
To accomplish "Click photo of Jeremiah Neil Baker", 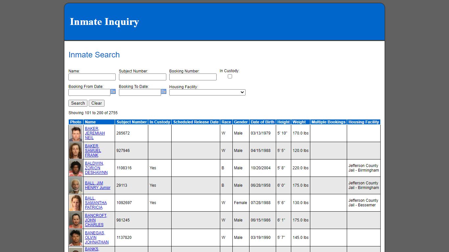I will tap(76, 133).
